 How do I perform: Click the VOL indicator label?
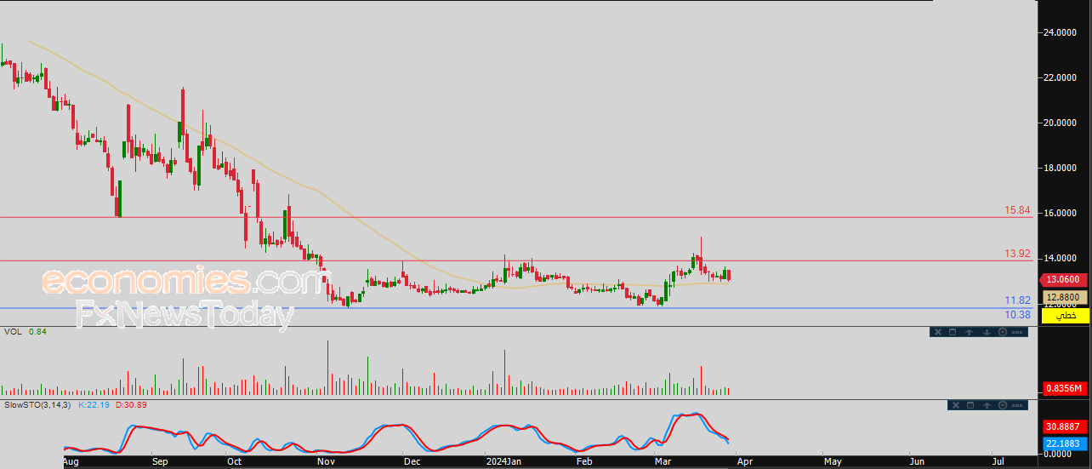pyautogui.click(x=13, y=332)
